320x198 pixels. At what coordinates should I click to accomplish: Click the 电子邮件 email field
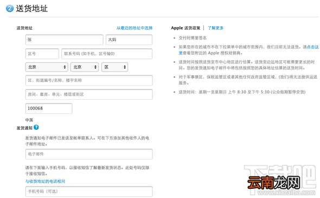(x=89, y=154)
